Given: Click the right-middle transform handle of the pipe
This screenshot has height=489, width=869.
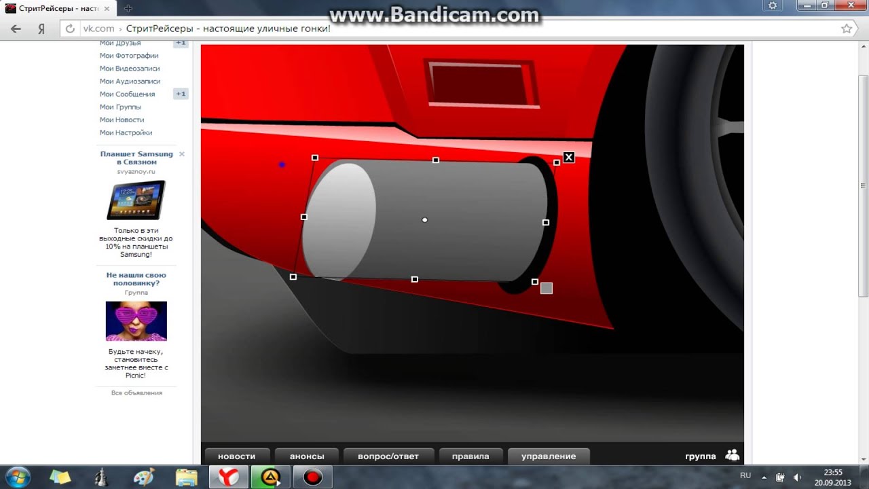Looking at the screenshot, I should click(546, 223).
